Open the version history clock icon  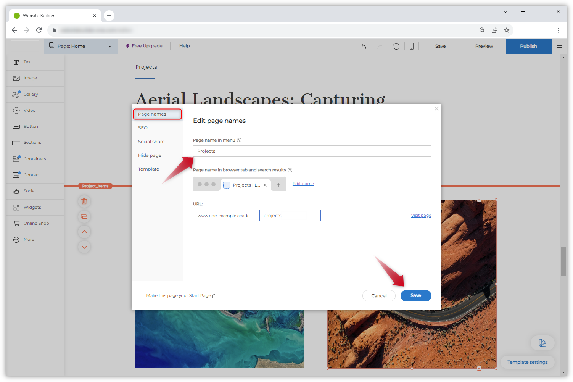coord(396,46)
